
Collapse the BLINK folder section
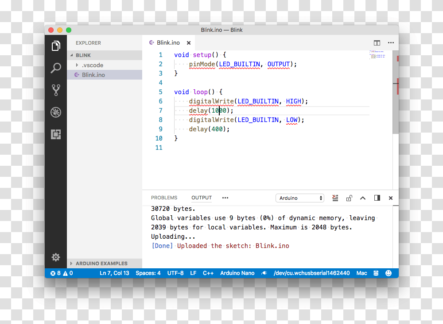71,55
